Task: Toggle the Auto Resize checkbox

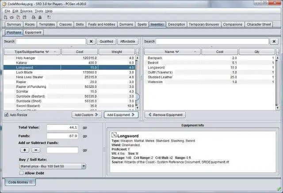Action: coord(7,115)
